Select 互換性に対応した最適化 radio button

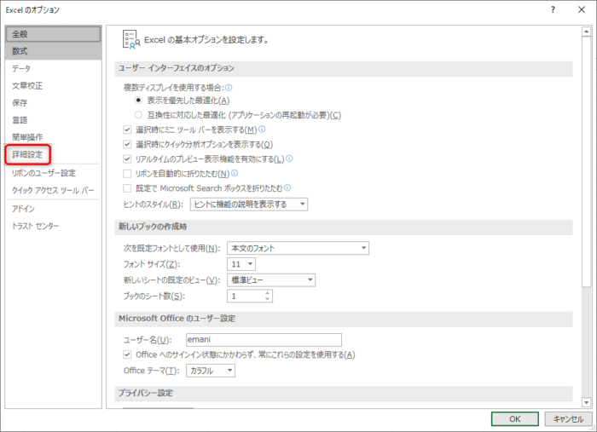pos(139,115)
